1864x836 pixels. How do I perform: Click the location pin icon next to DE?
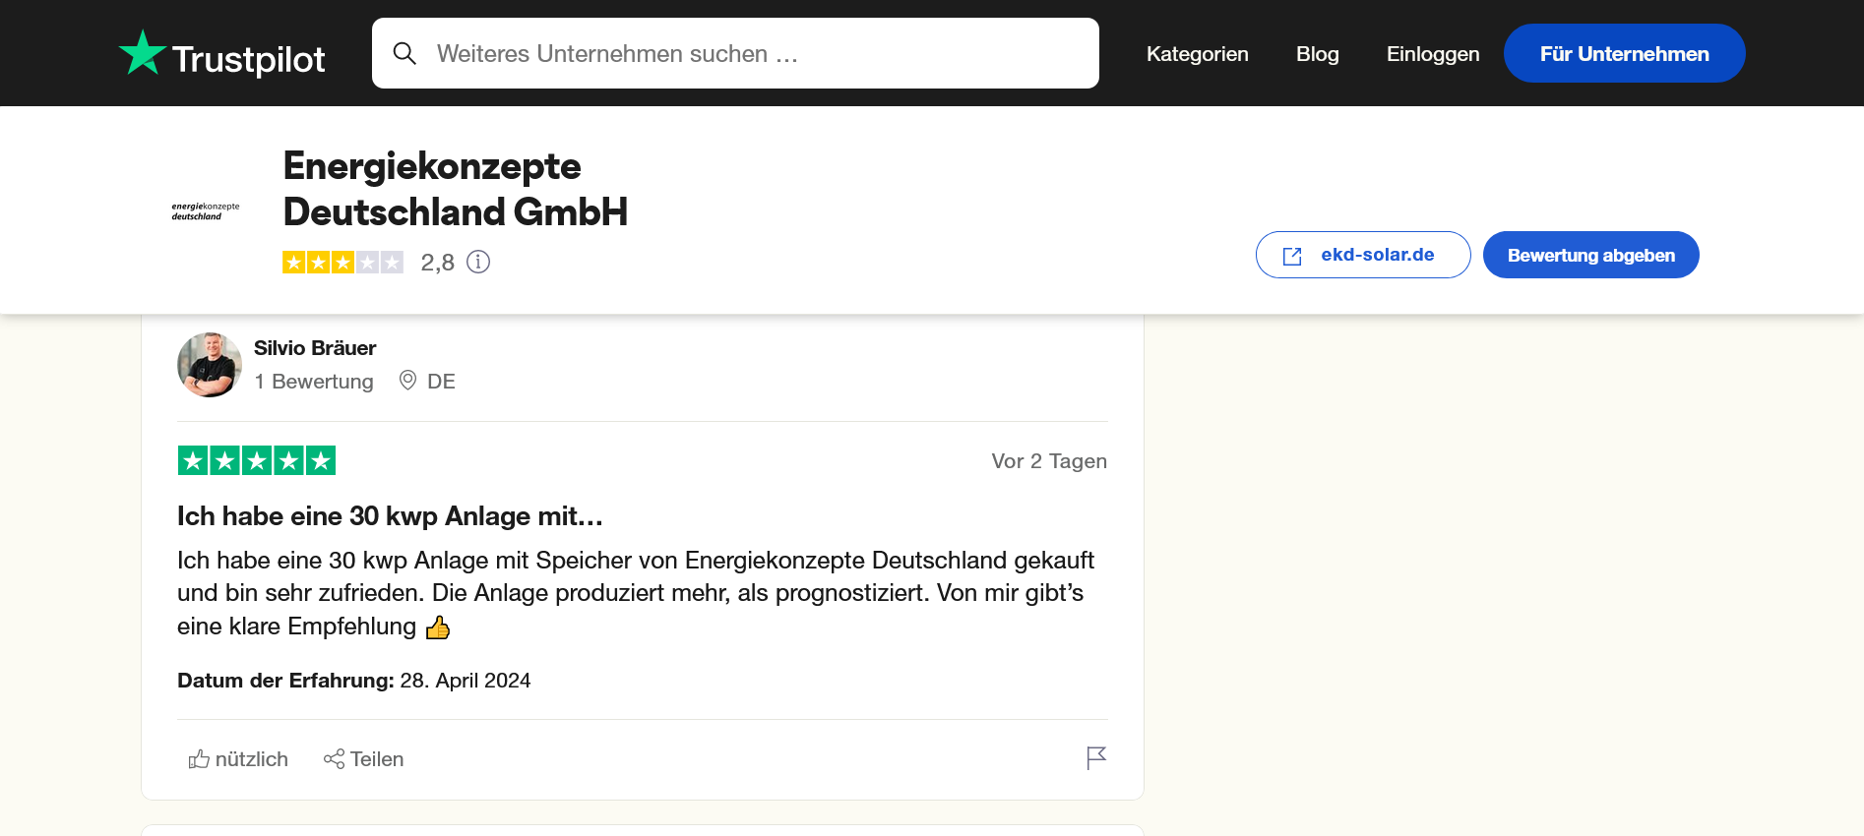point(407,381)
